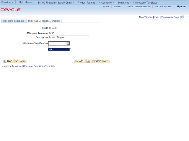This screenshot has width=189, height=141.
Task: Click the Oracle logo
Action: pos(11,10)
